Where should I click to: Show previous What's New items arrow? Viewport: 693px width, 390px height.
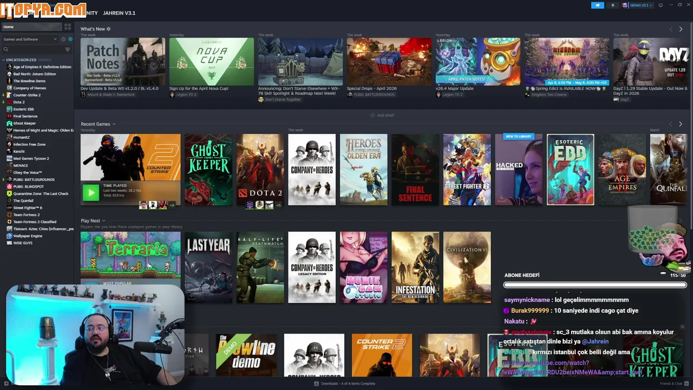pyautogui.click(x=671, y=29)
